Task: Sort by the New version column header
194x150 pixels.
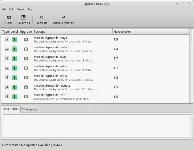Action: coord(150,32)
